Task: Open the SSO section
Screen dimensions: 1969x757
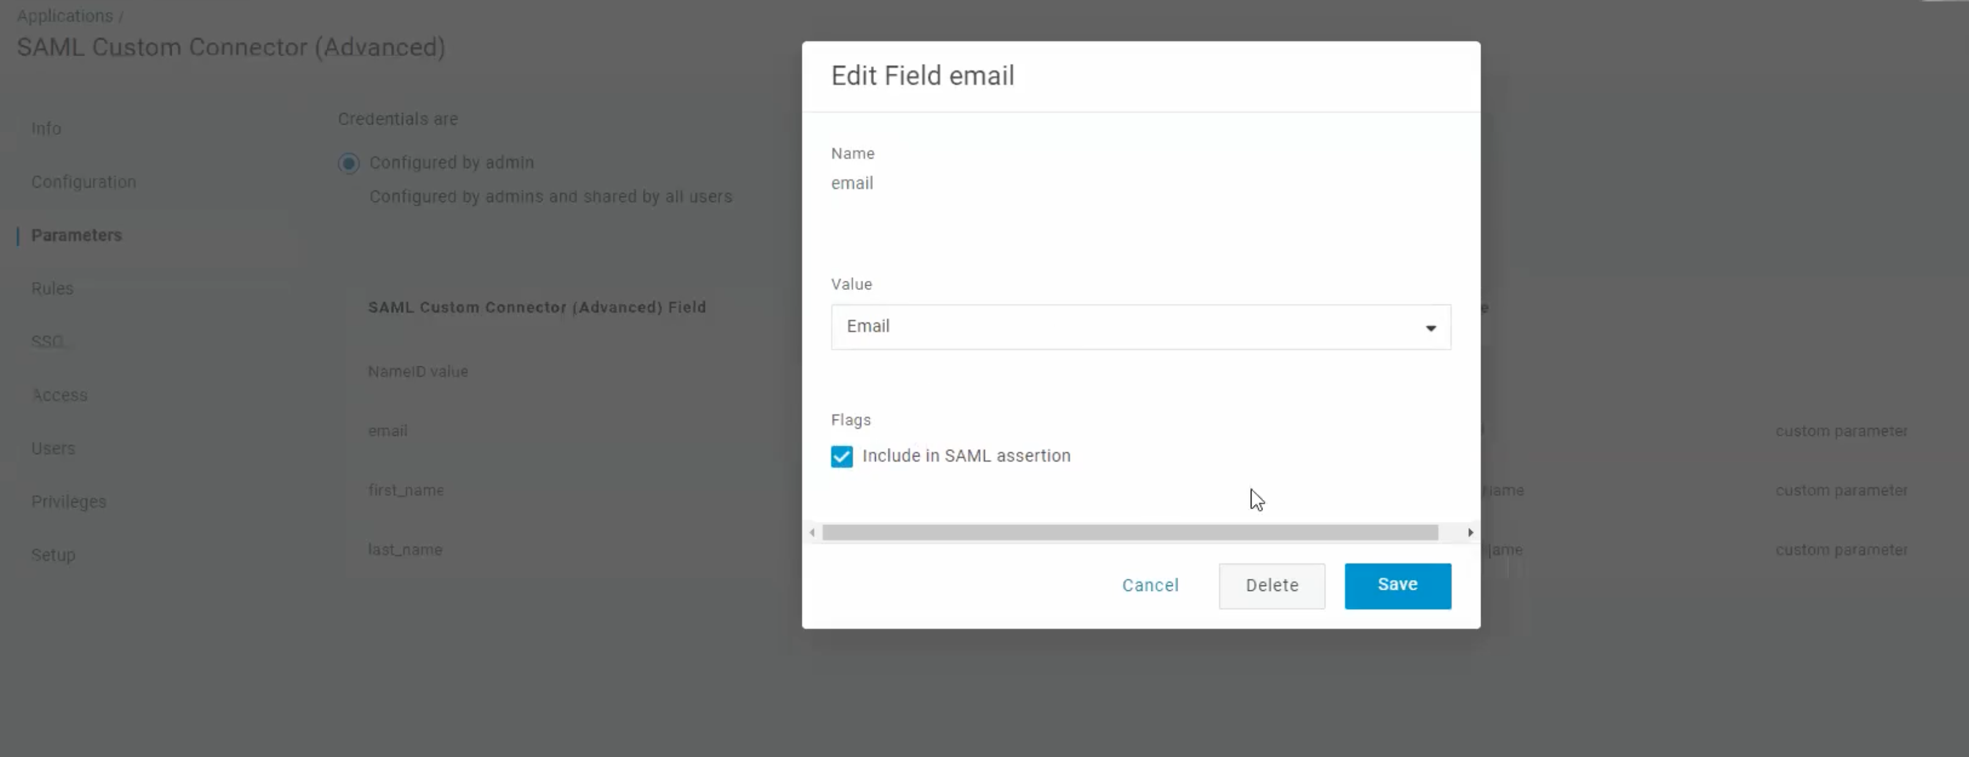Action: click(x=48, y=341)
